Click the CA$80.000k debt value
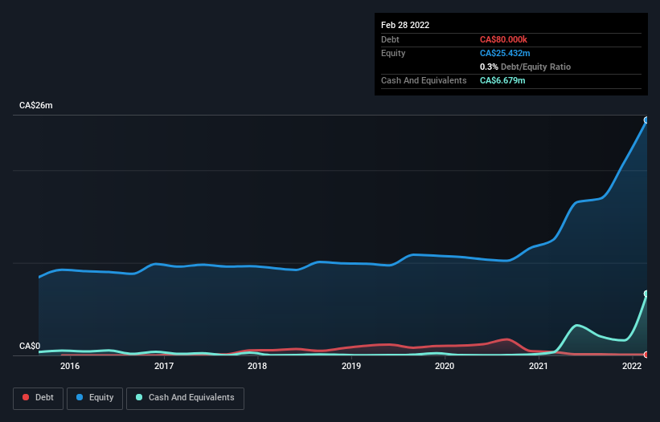This screenshot has height=422, width=660. 503,39
